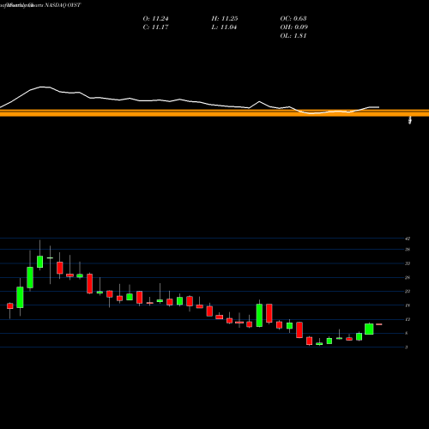Select the 'C: 11.17' close value
This screenshot has width=429, height=429.
click(155, 27)
